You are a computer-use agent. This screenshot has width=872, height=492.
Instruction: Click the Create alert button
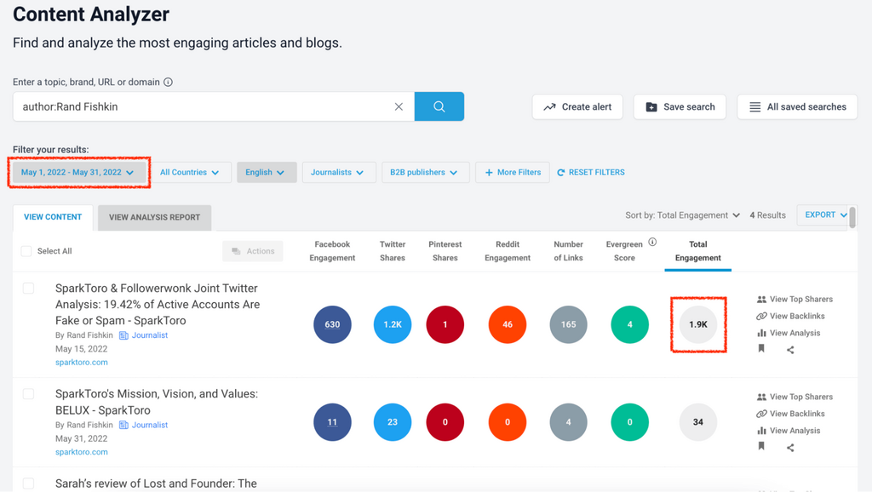(577, 107)
